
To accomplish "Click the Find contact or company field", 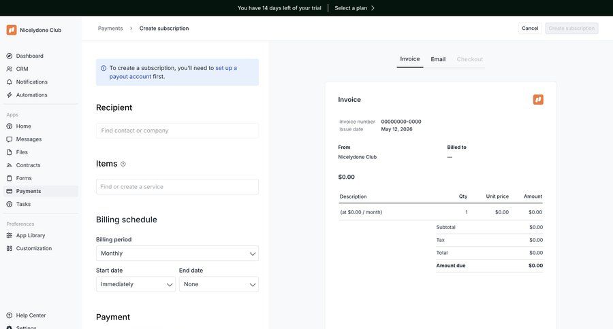I will click(x=178, y=131).
